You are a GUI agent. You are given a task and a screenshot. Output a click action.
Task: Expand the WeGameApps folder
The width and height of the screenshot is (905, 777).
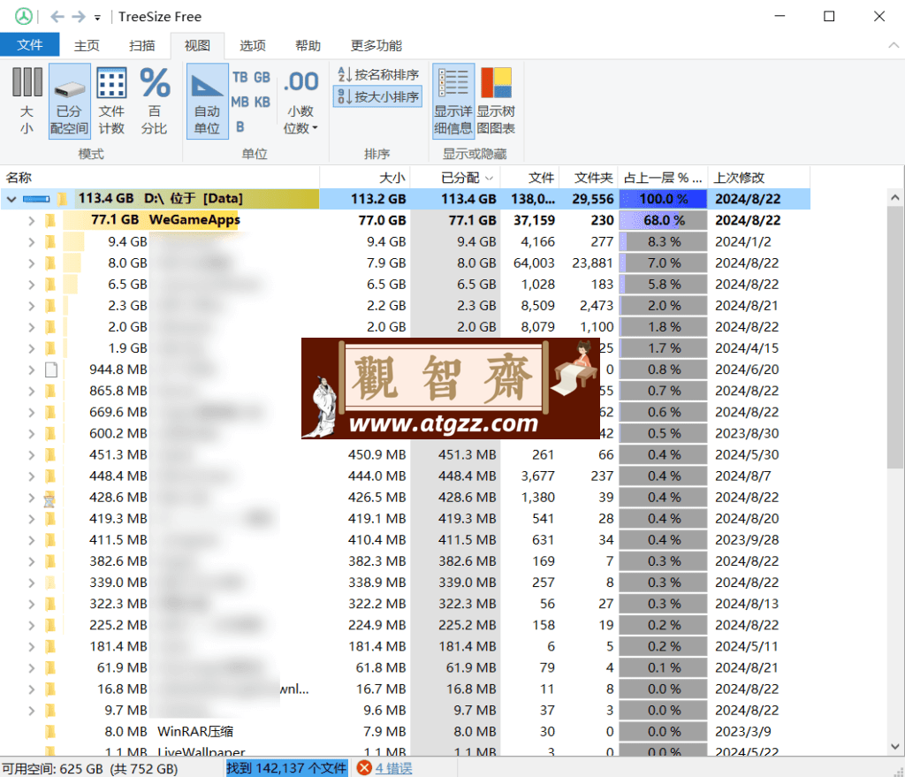pyautogui.click(x=31, y=220)
